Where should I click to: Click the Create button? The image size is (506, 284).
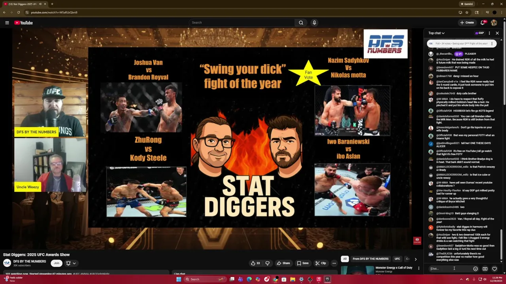point(467,22)
